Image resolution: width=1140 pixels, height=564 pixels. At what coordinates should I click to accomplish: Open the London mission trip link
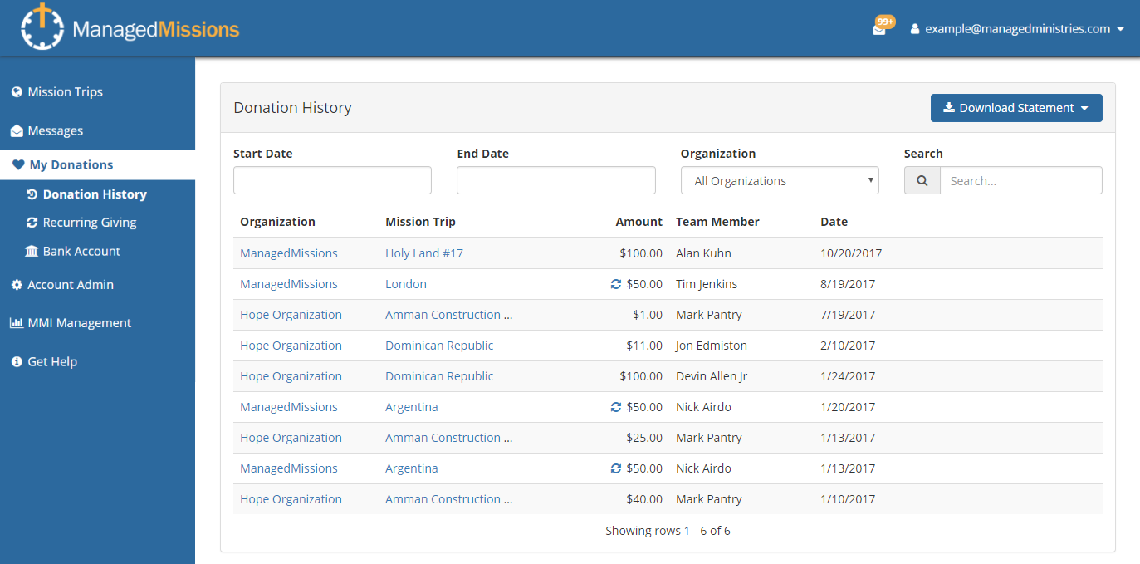click(406, 284)
